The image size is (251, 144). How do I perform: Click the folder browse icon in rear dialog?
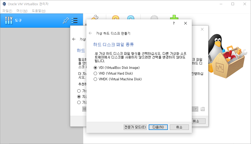coord(203,109)
